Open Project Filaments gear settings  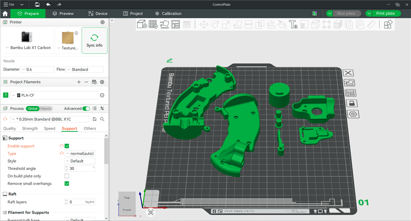click(x=102, y=82)
